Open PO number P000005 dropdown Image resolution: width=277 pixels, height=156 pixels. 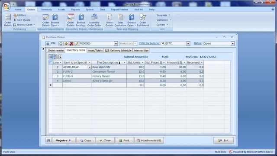click(116, 43)
